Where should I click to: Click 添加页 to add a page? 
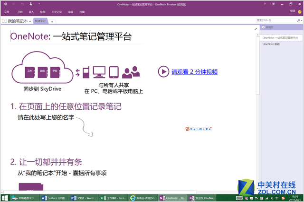[267, 27]
